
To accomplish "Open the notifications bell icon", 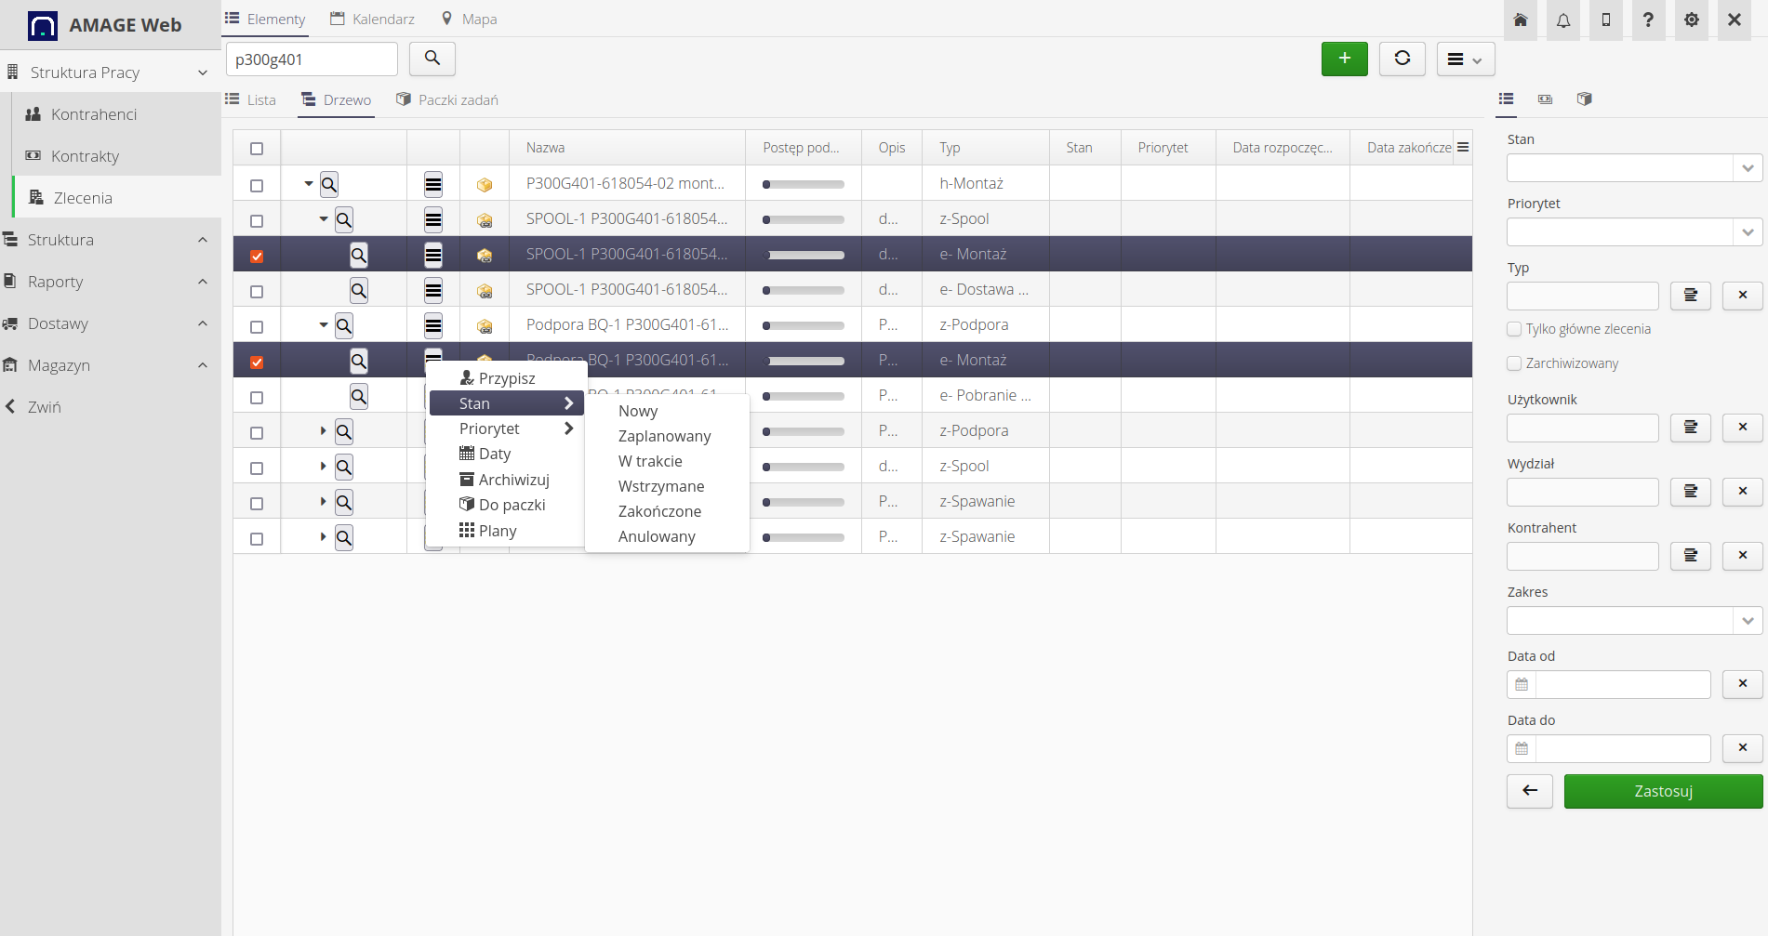I will tap(1563, 20).
